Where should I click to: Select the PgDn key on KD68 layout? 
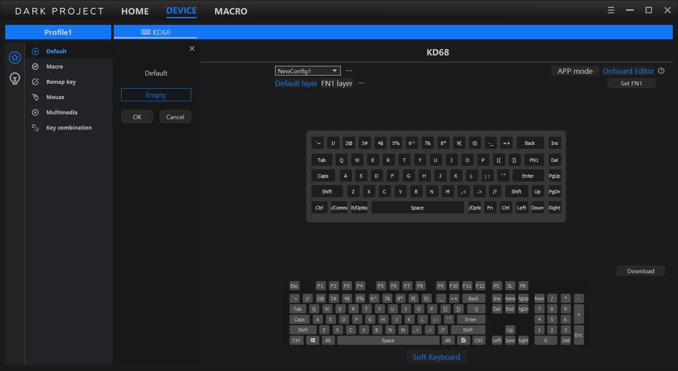coord(555,192)
